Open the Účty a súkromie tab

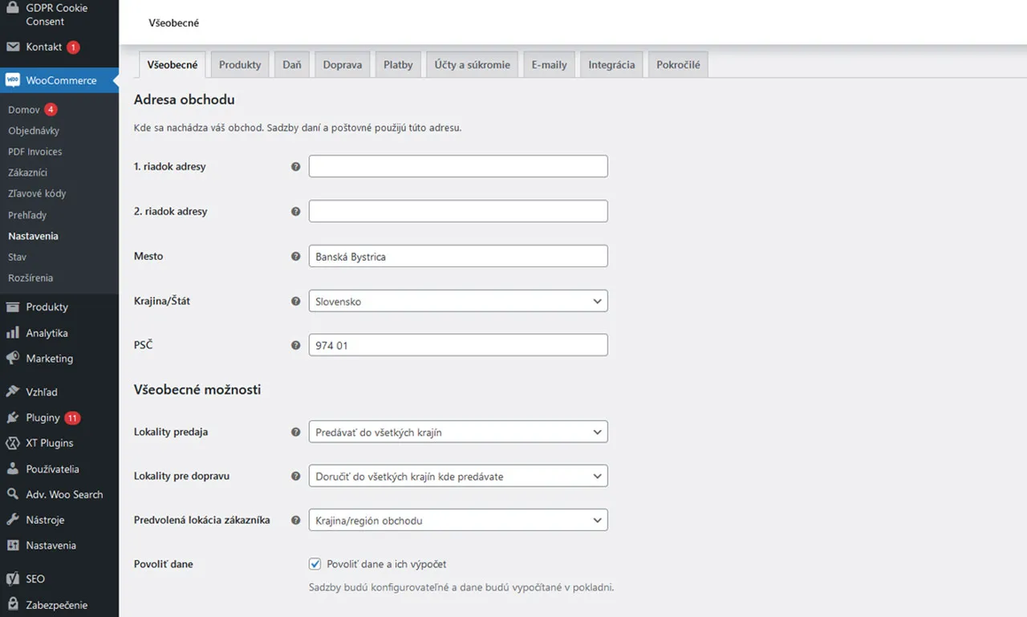click(x=473, y=65)
